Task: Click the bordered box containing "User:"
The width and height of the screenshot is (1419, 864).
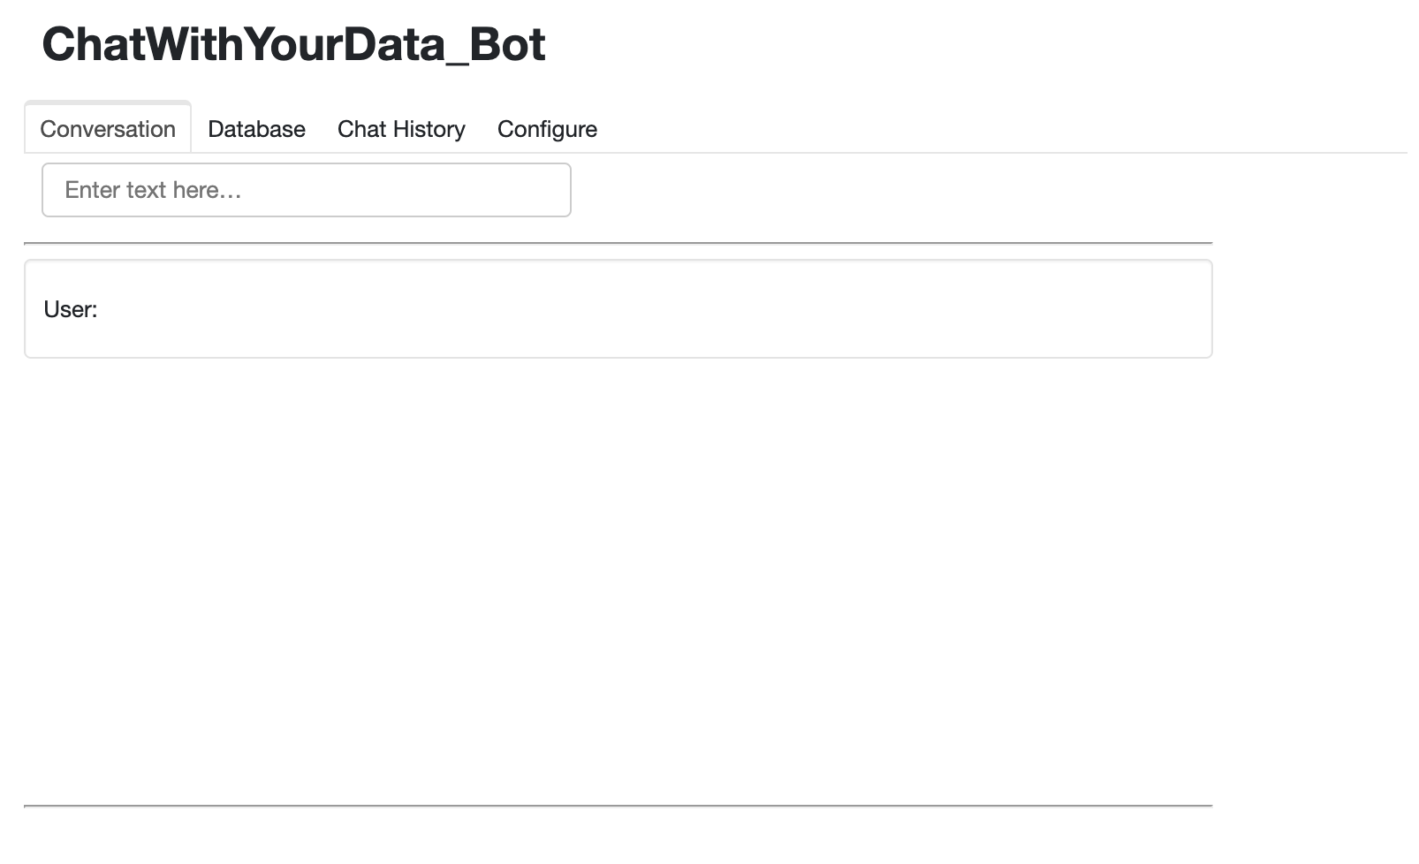Action: point(618,340)
